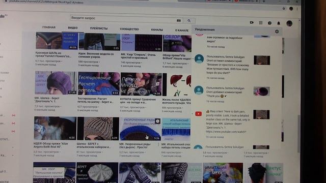Viewport: 326px width, 183px height.
Task: Open the account avatar menu
Action: [289, 23]
